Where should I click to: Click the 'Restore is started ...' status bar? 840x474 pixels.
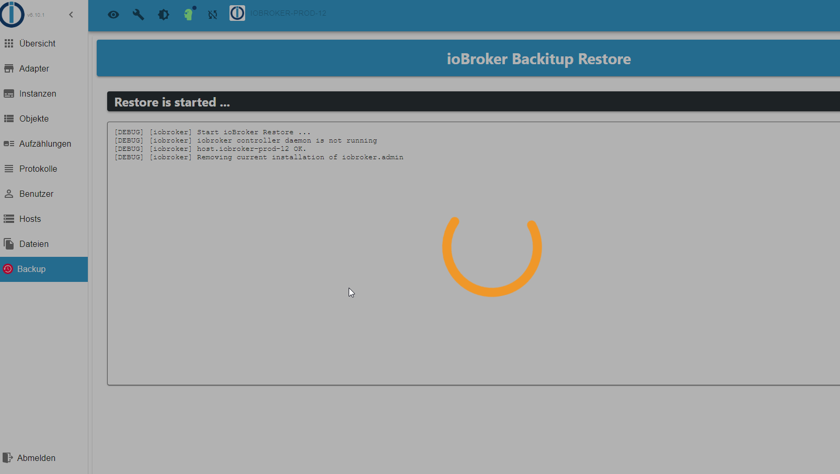click(x=474, y=102)
